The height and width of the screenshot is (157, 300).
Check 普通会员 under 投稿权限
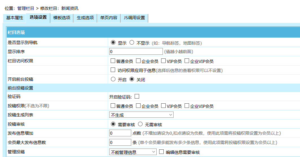tap(113, 106)
